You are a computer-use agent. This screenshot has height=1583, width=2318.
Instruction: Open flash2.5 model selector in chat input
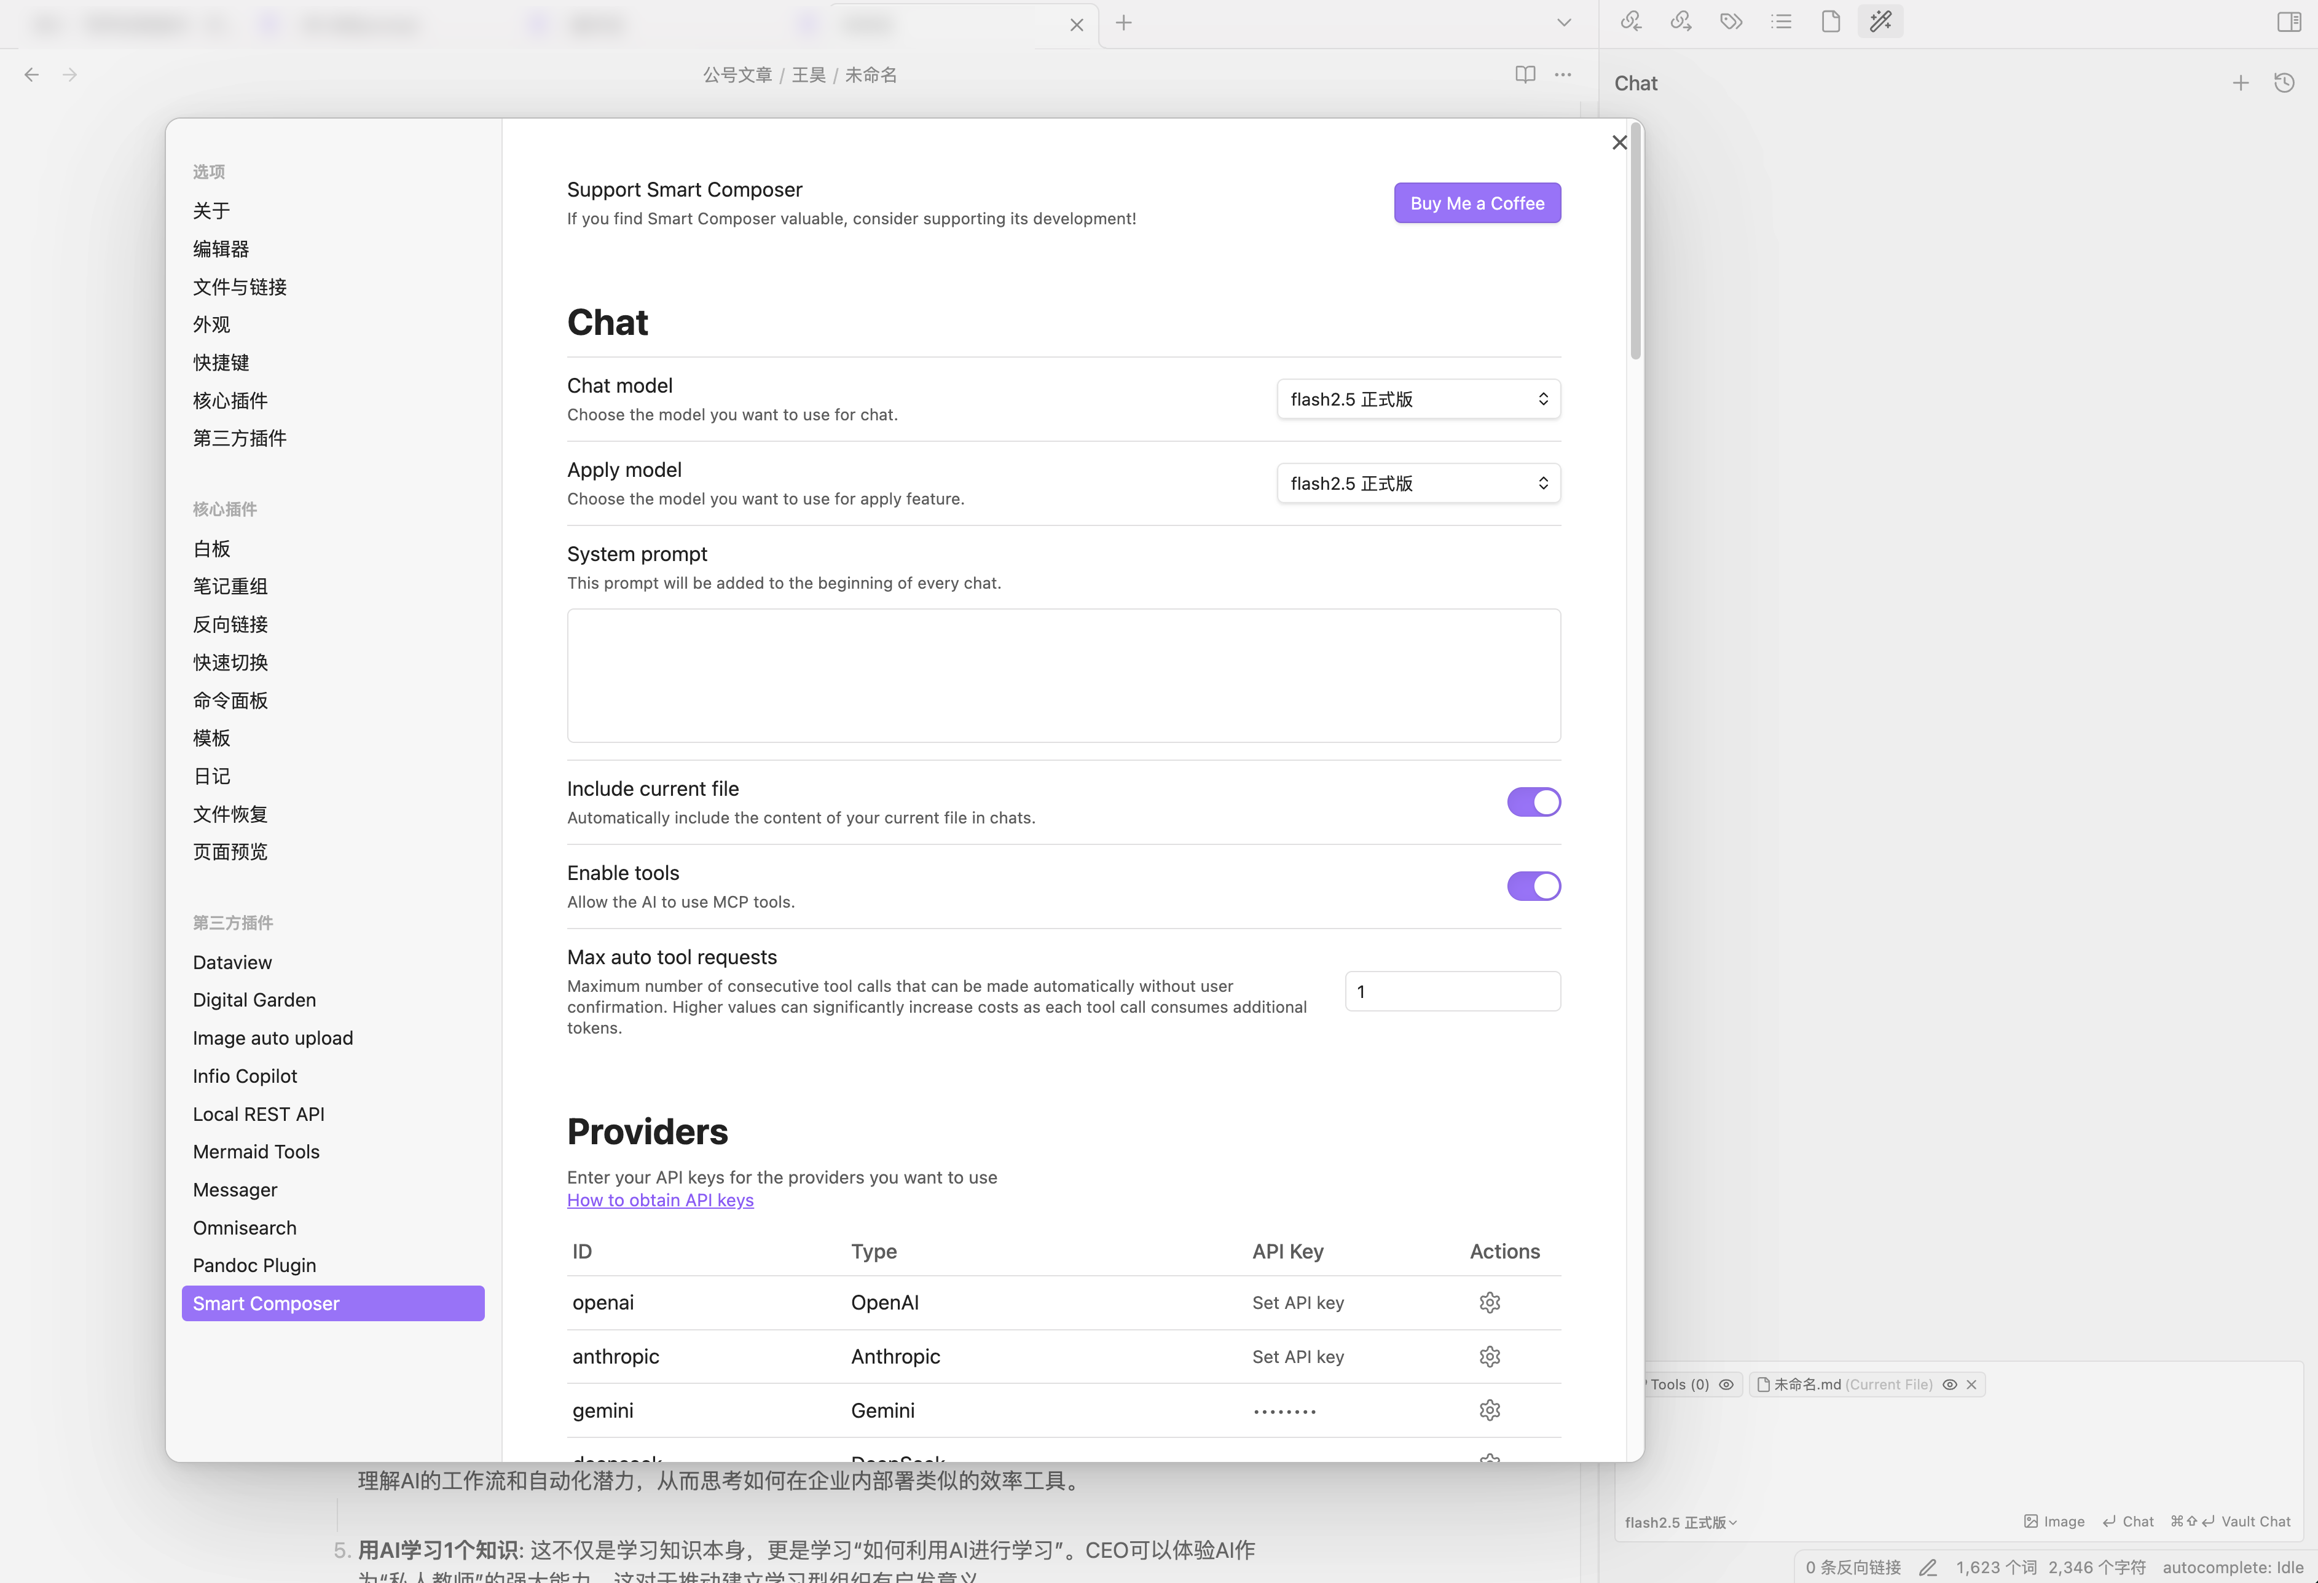(1681, 1522)
